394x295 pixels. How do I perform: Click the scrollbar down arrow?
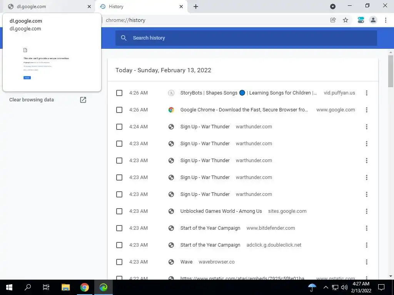click(x=391, y=277)
